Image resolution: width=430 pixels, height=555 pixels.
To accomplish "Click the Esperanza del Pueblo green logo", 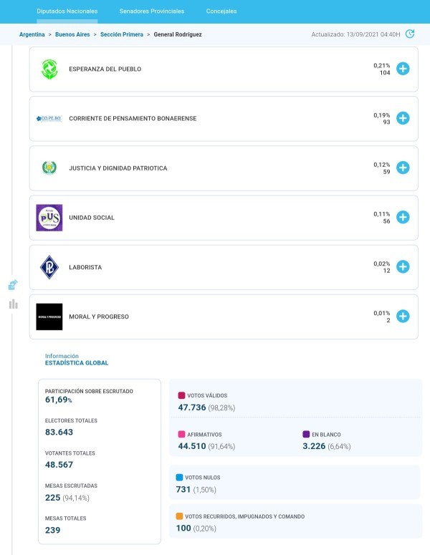I will (x=49, y=69).
